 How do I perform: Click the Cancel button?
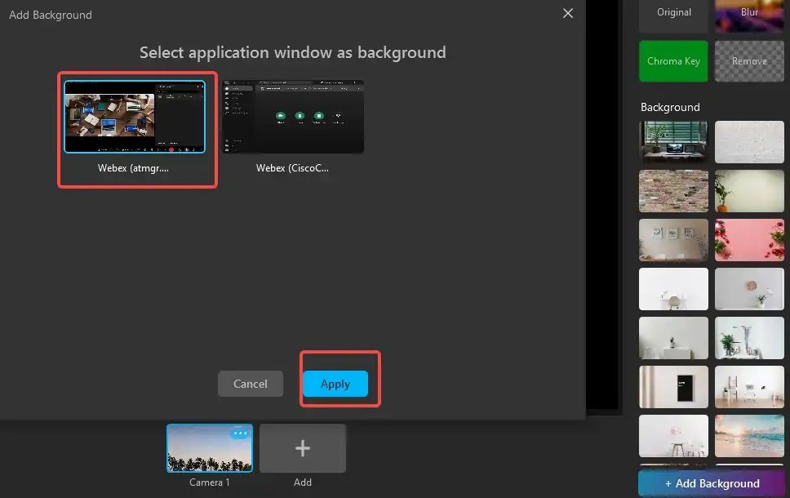click(x=250, y=384)
